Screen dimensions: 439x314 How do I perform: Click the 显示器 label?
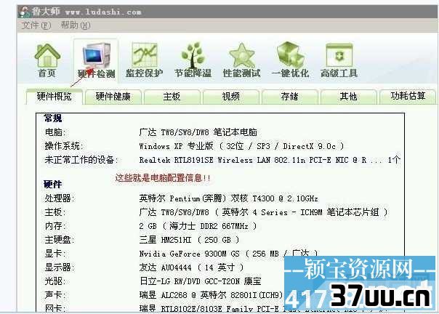pos(60,267)
